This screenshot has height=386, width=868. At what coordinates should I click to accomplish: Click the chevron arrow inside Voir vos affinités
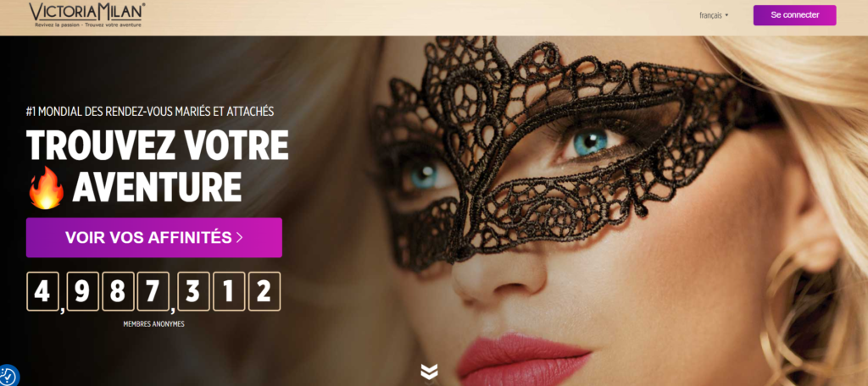pos(239,237)
